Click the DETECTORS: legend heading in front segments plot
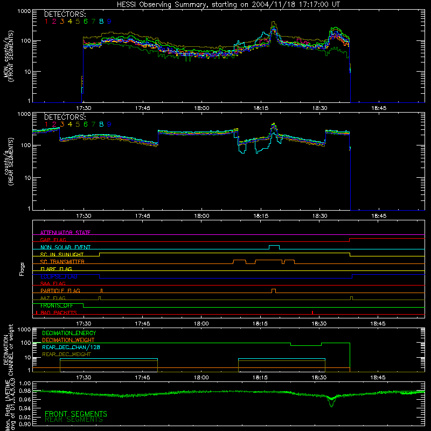The width and height of the screenshot is (431, 431). (x=65, y=14)
